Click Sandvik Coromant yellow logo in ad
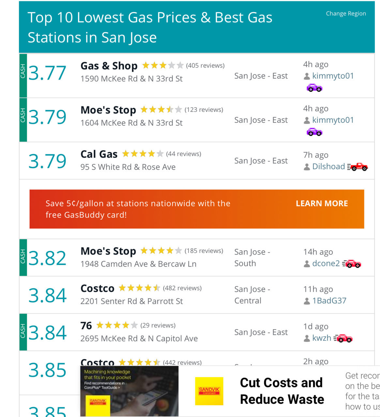 coord(209,391)
